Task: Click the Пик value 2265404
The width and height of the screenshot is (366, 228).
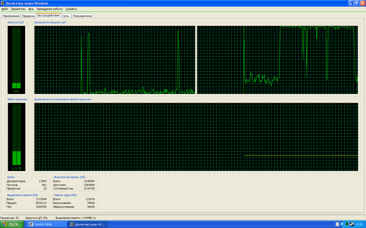Action: click(41, 207)
